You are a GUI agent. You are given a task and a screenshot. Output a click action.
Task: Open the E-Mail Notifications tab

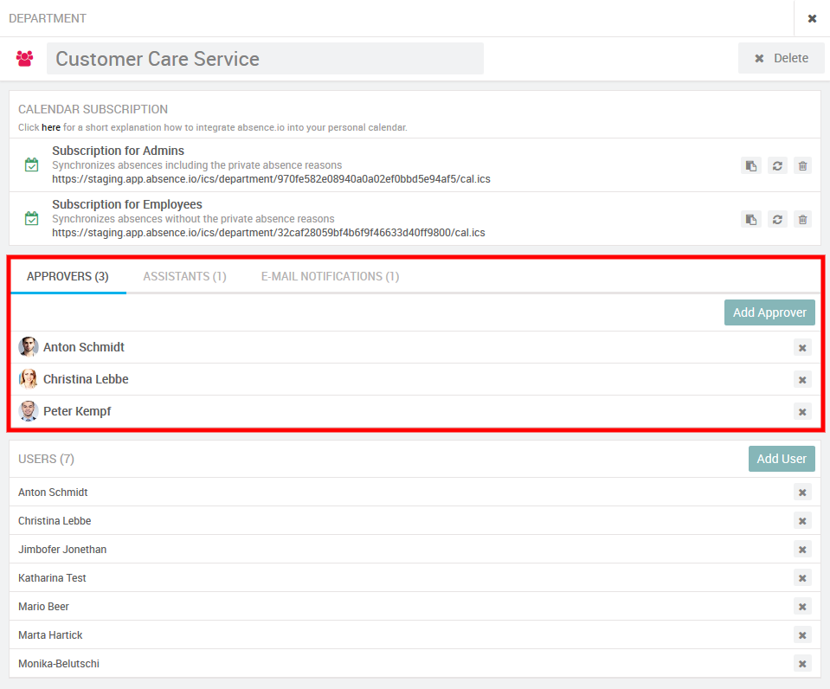point(330,276)
